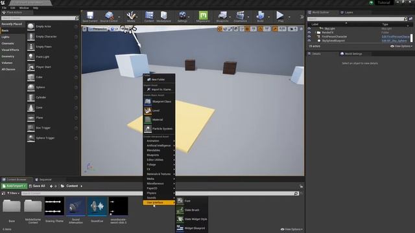Toggle scale snapping in viewport
This screenshot has width=415, height=233.
[275, 28]
